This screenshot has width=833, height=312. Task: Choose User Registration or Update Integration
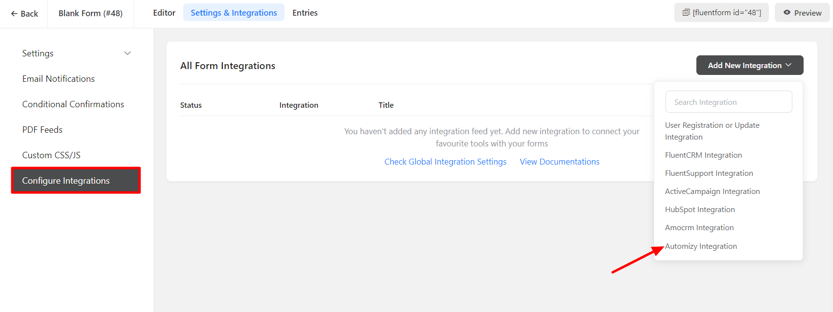click(712, 131)
